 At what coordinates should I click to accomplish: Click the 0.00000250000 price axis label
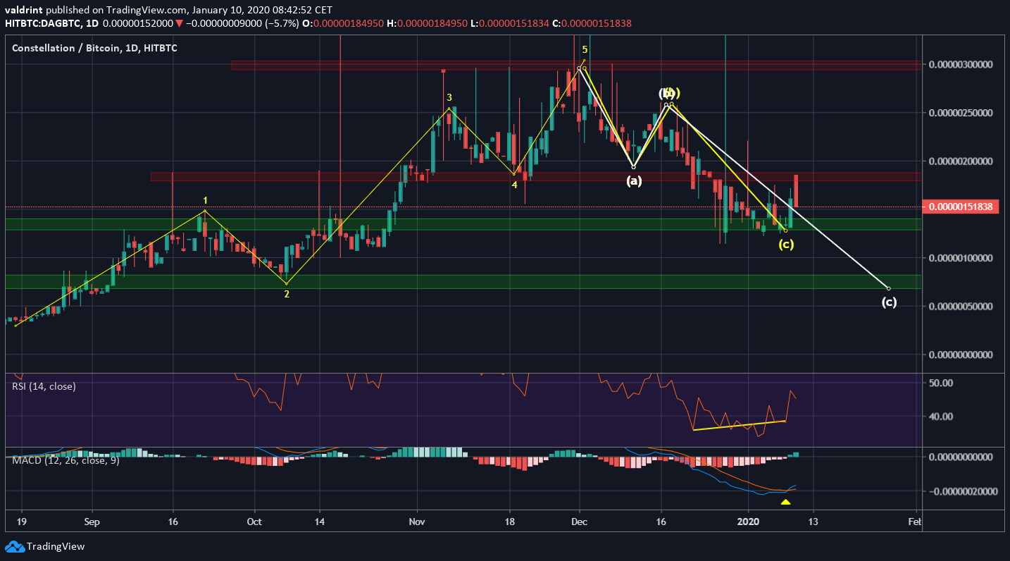tap(962, 113)
